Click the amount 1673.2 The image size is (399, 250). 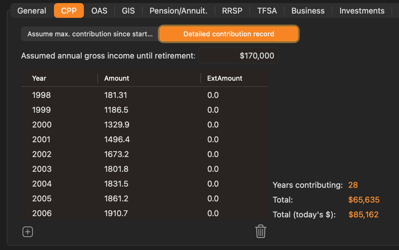[x=117, y=154]
